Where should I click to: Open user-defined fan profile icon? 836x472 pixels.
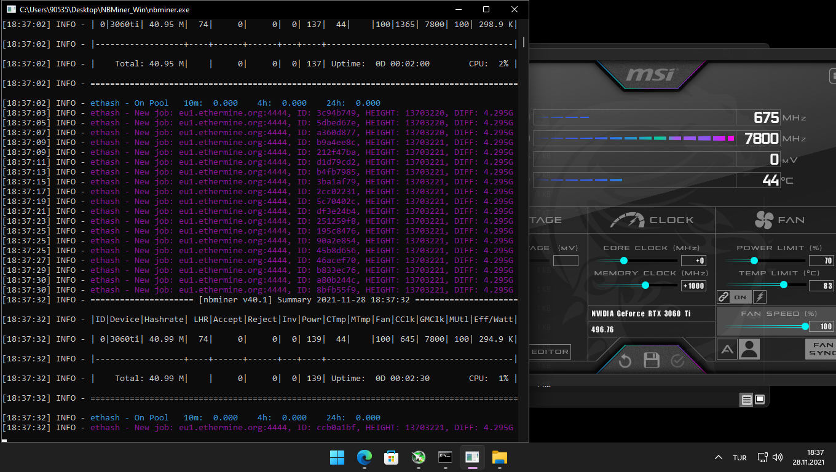click(x=750, y=350)
